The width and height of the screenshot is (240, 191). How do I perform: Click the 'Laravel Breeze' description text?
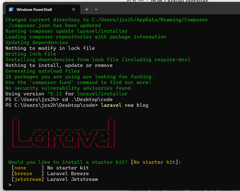68,173
